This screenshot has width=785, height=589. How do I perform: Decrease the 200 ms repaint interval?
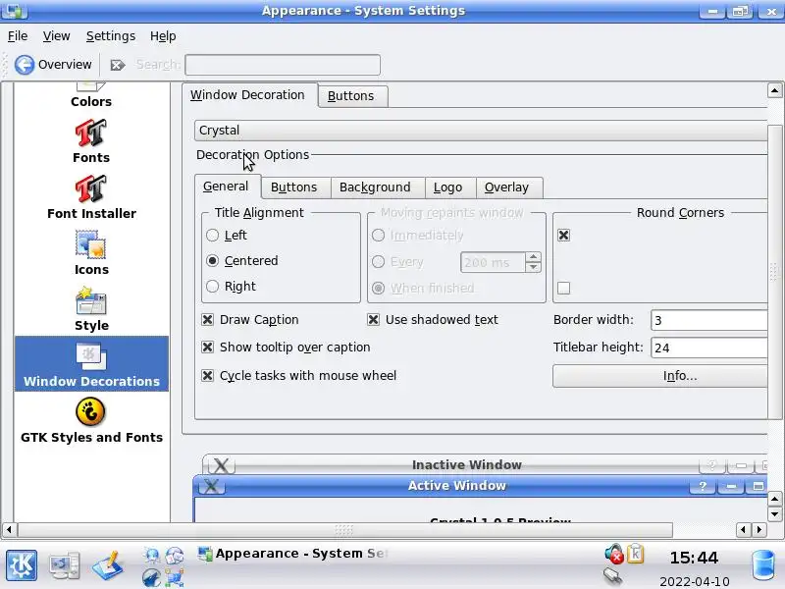534,267
